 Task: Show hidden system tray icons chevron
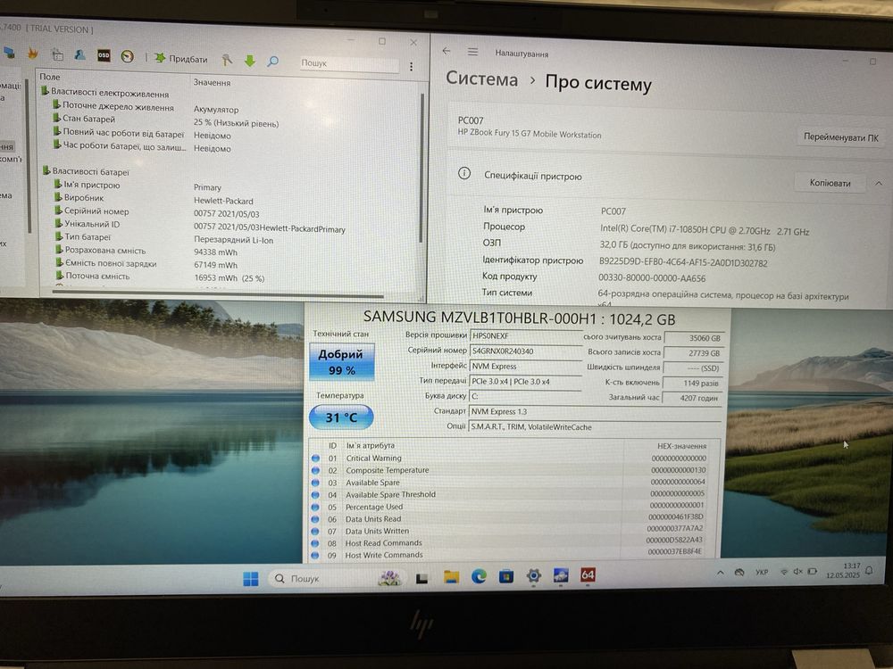pyautogui.click(x=720, y=573)
